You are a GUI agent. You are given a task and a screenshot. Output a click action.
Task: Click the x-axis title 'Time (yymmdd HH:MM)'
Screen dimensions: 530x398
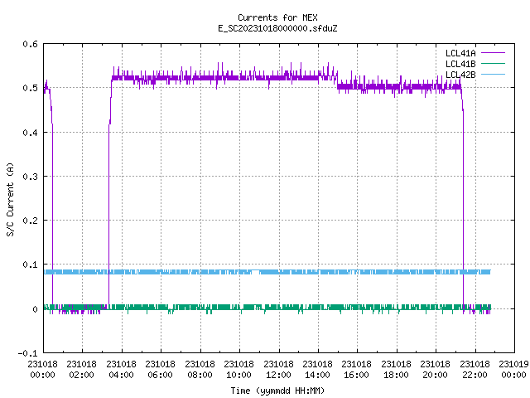pos(277,391)
